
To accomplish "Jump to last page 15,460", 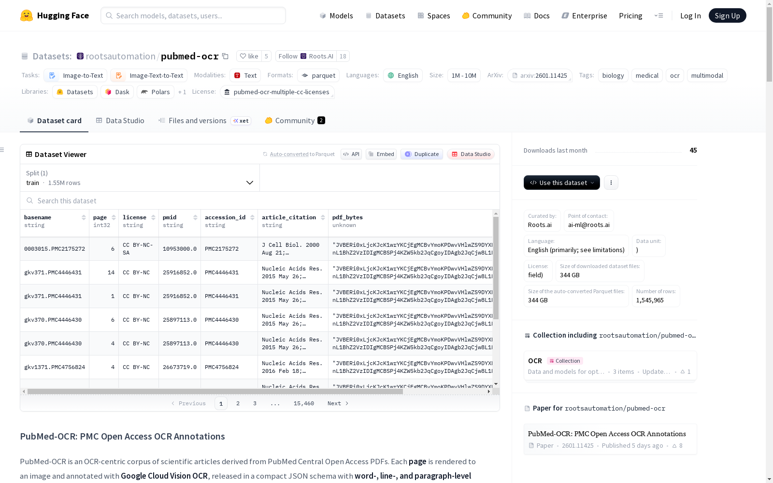I will pyautogui.click(x=304, y=403).
